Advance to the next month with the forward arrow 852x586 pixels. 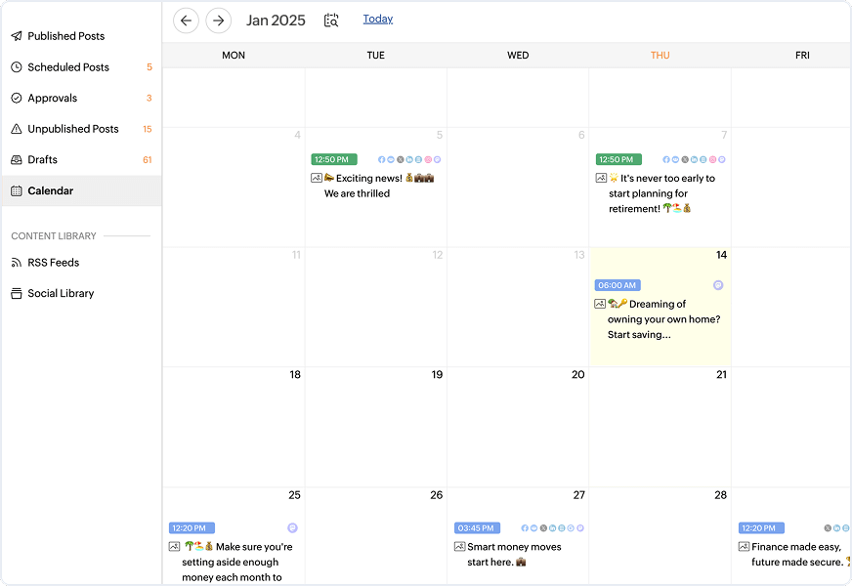tap(218, 20)
